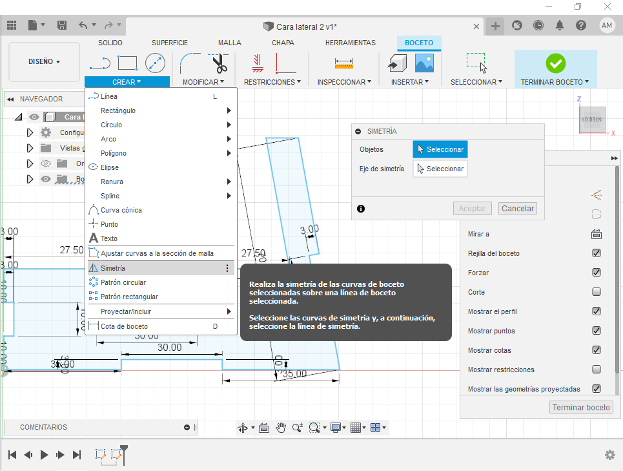Open the SELECCIONAR dropdown menu
Image resolution: width=623 pixels, height=471 pixels.
(x=476, y=82)
